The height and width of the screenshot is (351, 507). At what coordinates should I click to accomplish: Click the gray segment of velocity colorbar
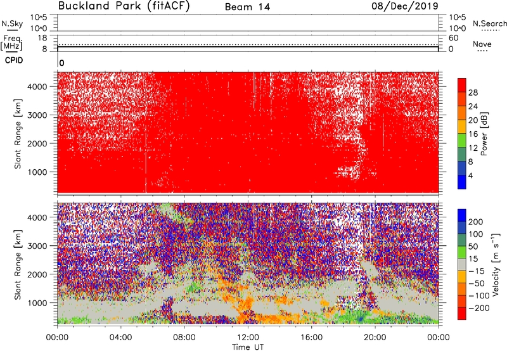pyautogui.click(x=462, y=265)
